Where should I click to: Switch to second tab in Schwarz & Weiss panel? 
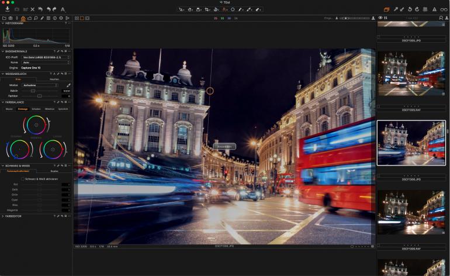(54, 171)
